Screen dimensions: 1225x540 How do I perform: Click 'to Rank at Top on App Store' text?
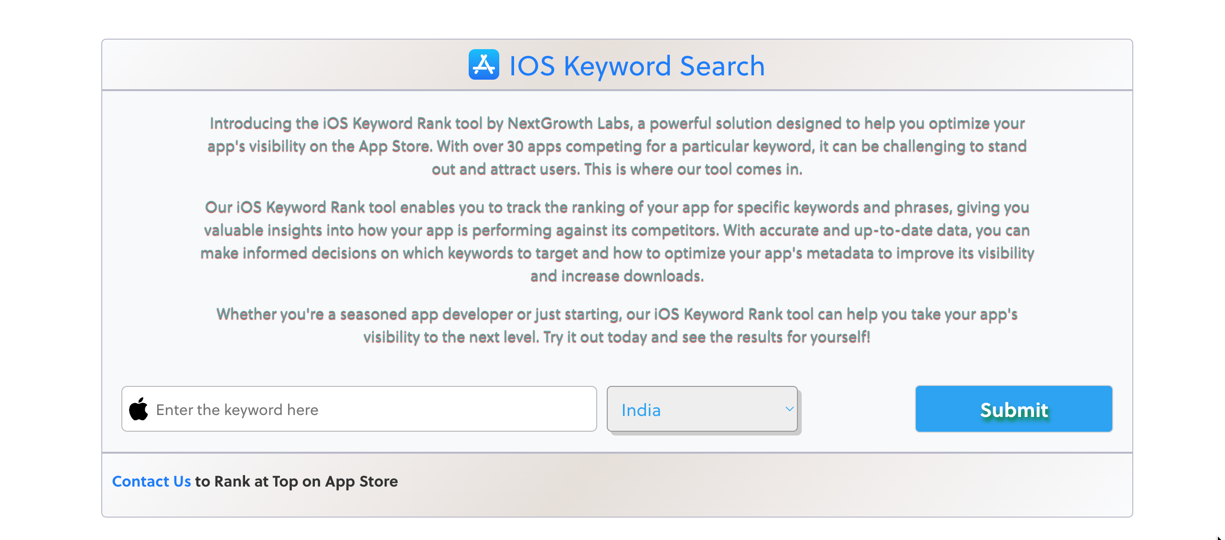(x=296, y=481)
